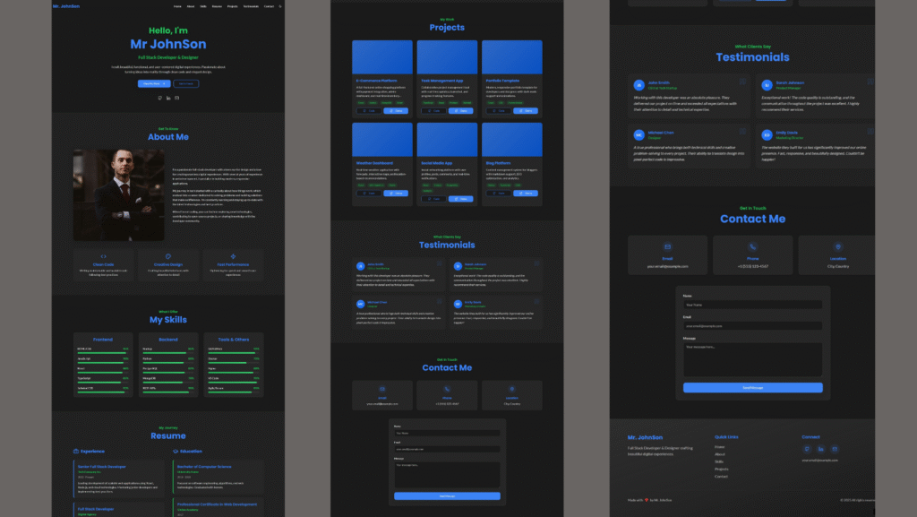Click the Clean Code angle-brackets icon
Screen dimensions: 917x517
(x=104, y=256)
